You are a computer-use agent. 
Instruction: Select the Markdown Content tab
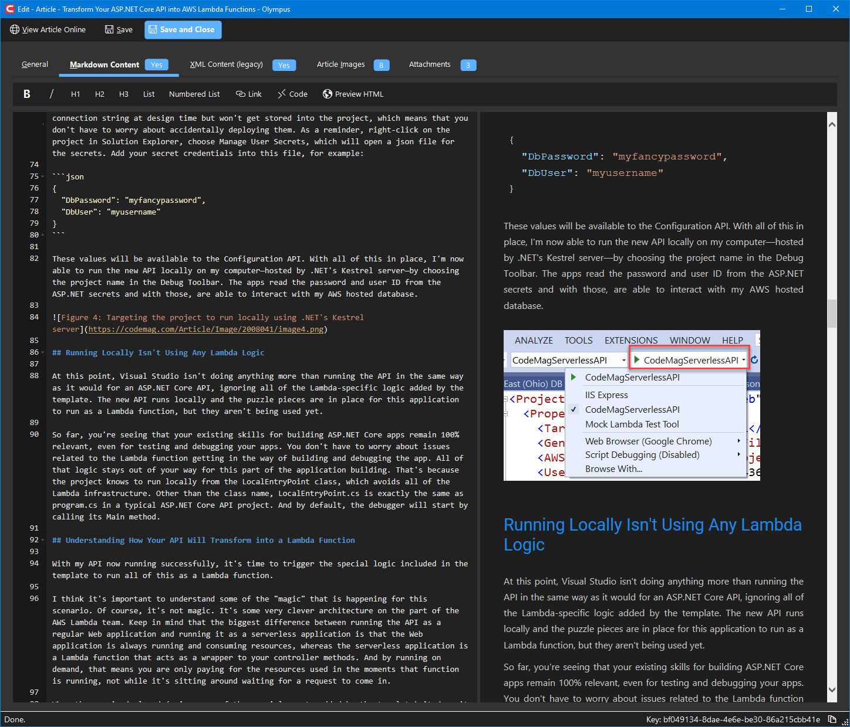point(119,64)
